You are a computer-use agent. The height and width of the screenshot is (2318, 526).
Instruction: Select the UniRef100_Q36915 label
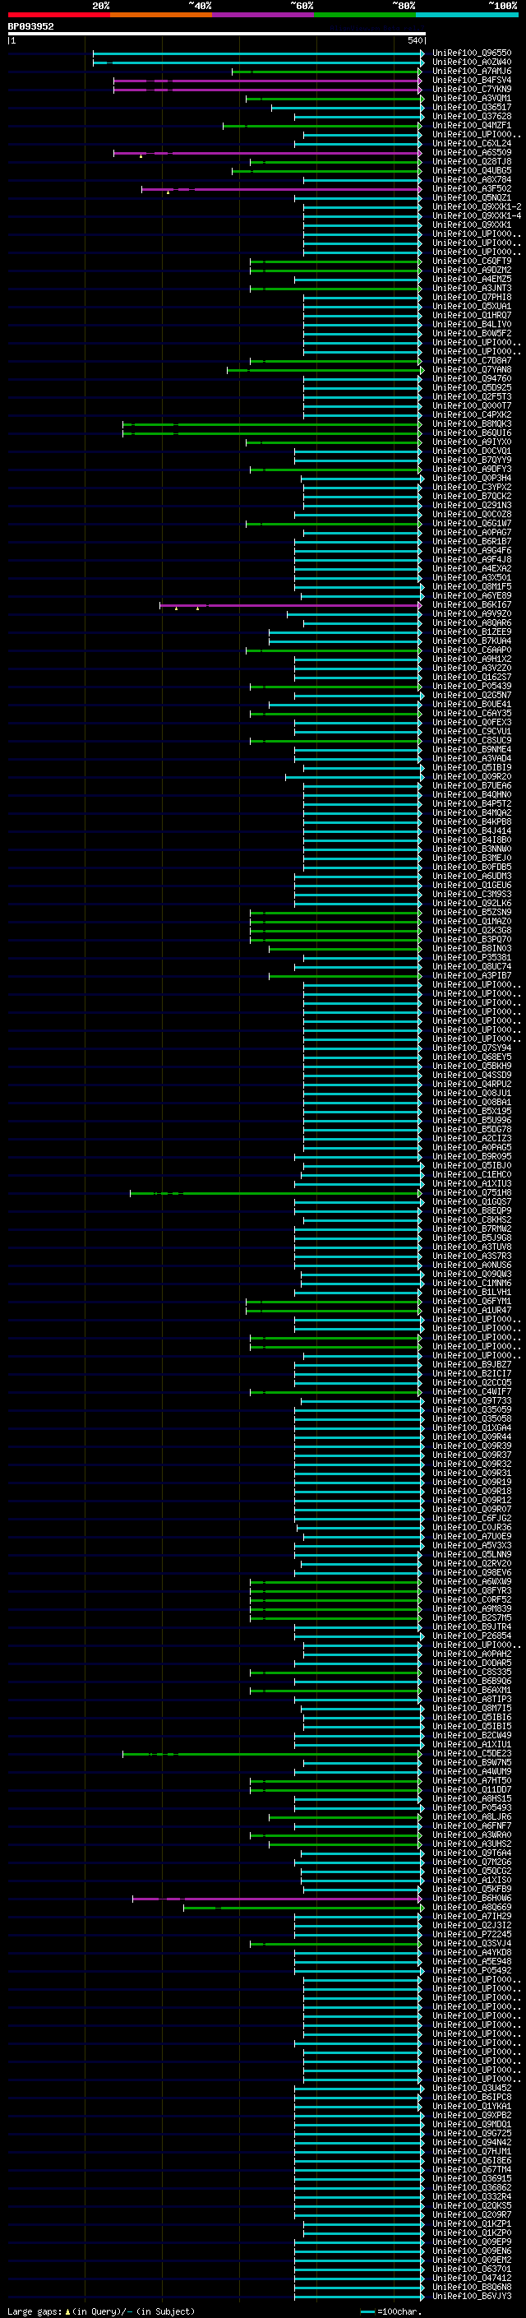point(471,2178)
